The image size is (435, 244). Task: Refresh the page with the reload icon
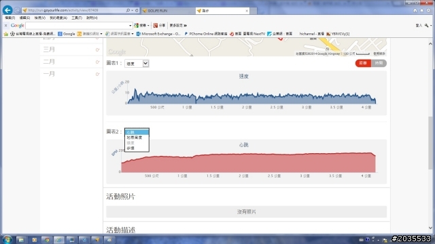[x=137, y=10]
